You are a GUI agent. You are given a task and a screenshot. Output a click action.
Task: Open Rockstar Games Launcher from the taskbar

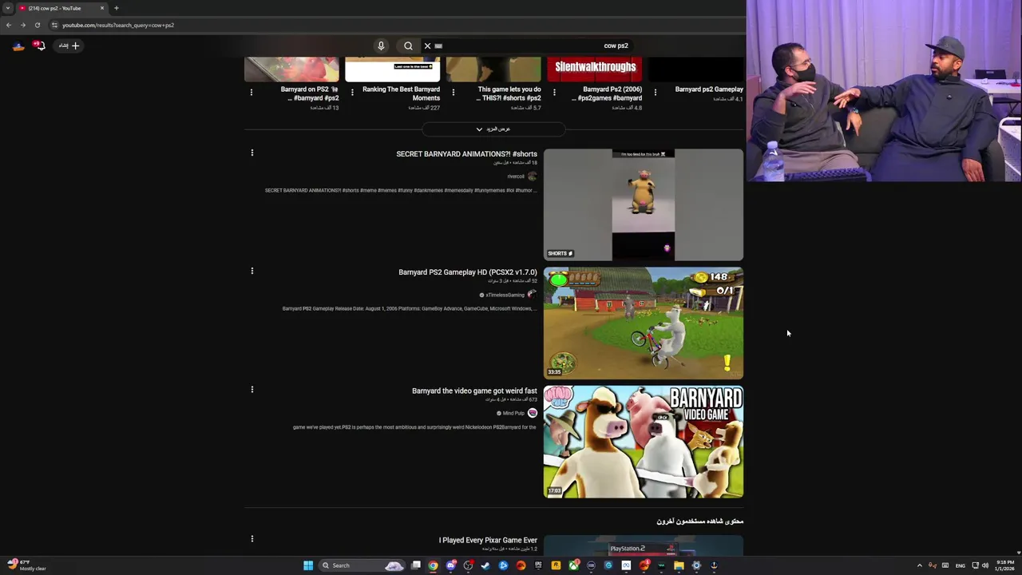pos(556,565)
